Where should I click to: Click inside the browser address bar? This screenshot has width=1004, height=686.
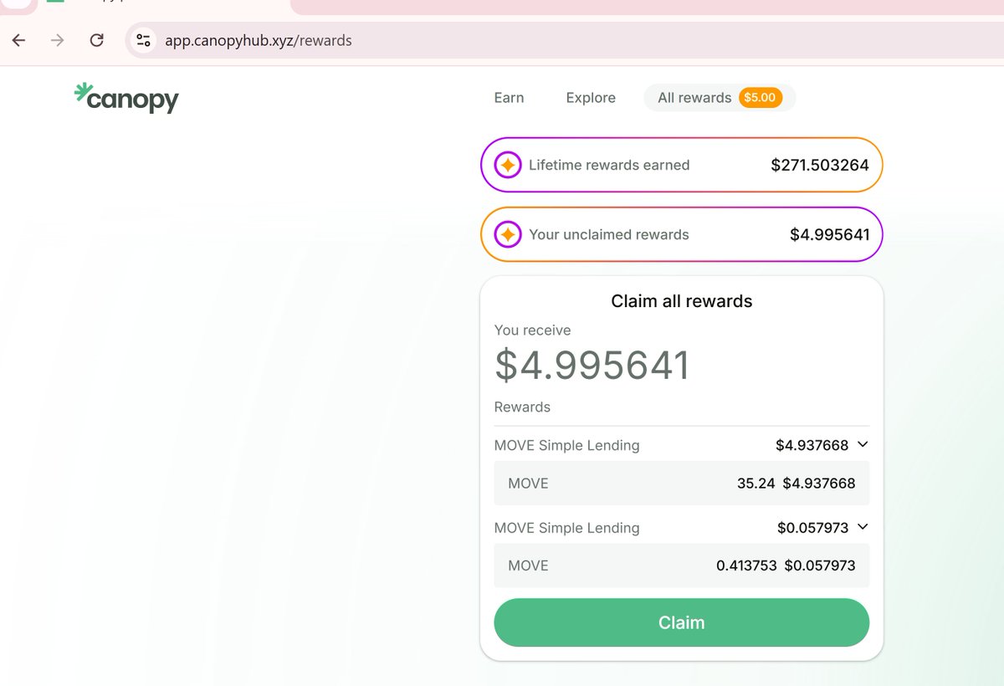335,40
